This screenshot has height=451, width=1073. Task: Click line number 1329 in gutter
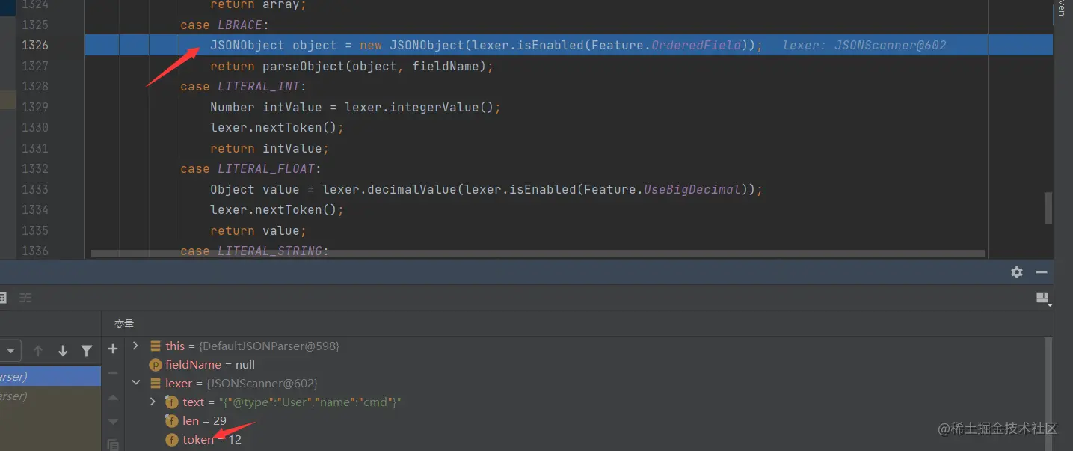[35, 107]
